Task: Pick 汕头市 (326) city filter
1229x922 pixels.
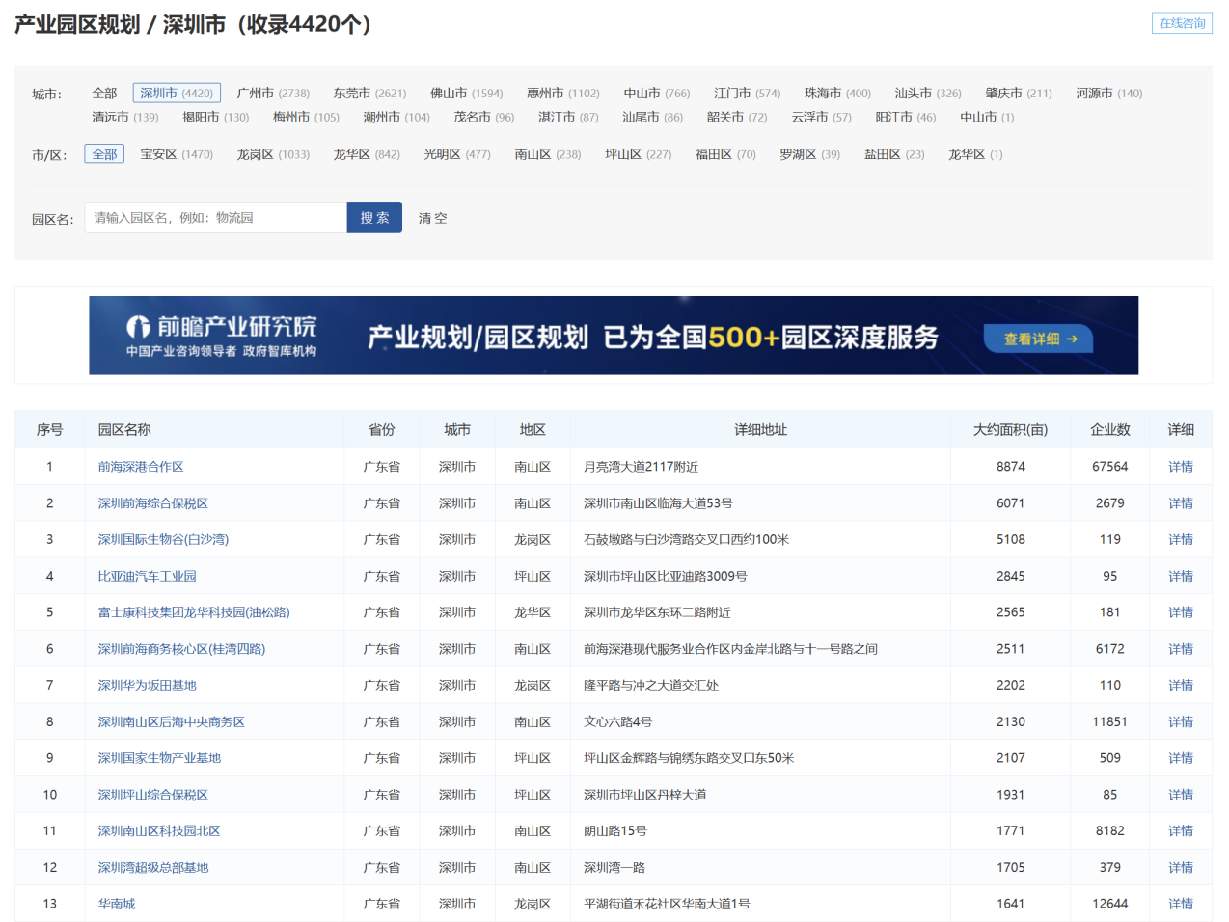Action: (x=927, y=94)
